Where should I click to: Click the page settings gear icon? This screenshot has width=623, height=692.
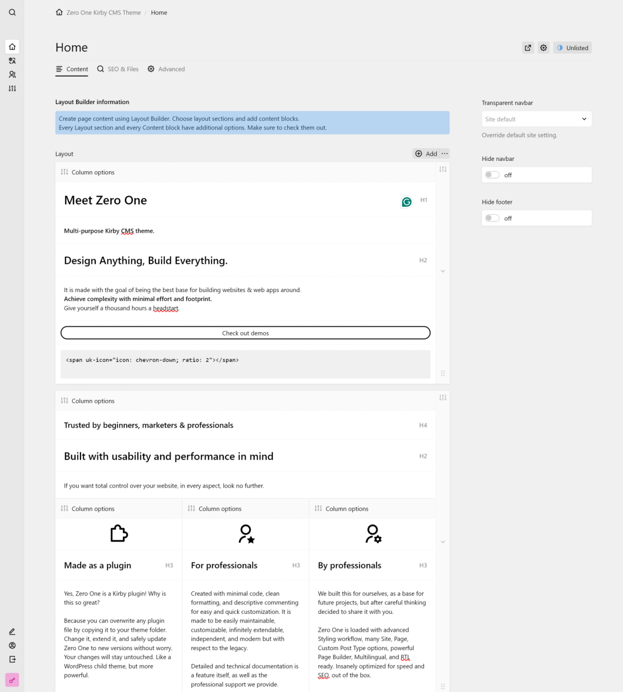coord(544,48)
